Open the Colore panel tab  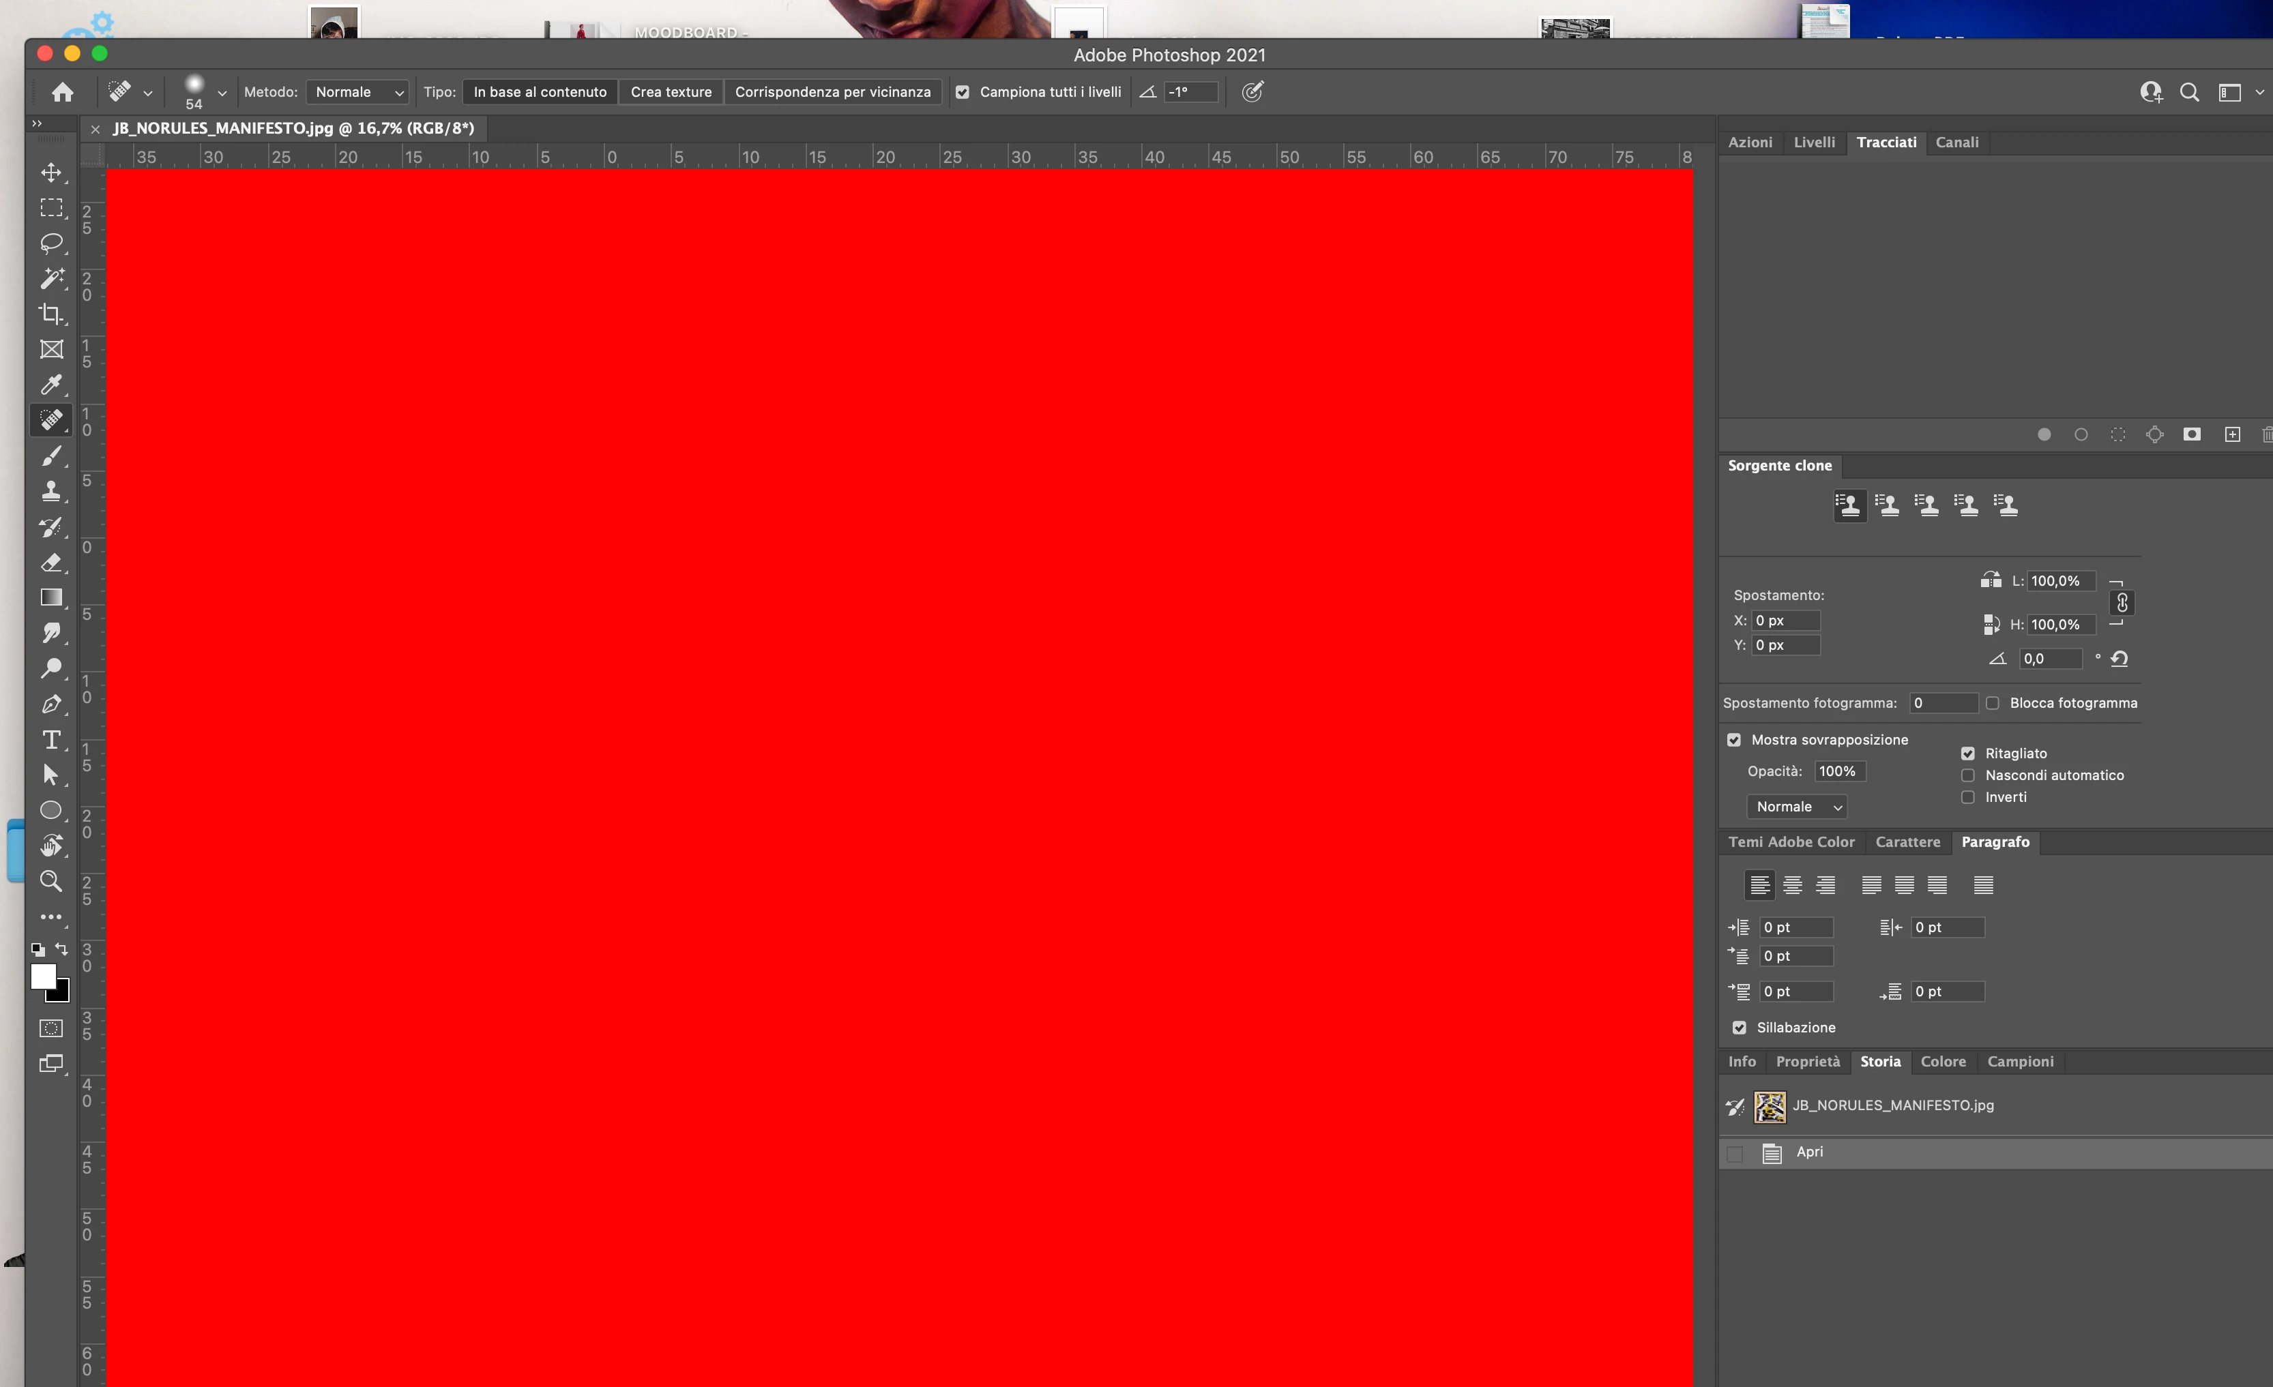click(x=1943, y=1062)
